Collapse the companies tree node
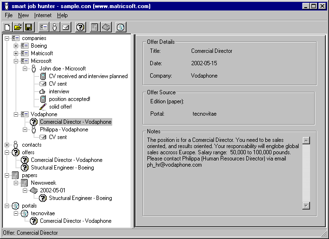329x239 pixels. click(7, 38)
